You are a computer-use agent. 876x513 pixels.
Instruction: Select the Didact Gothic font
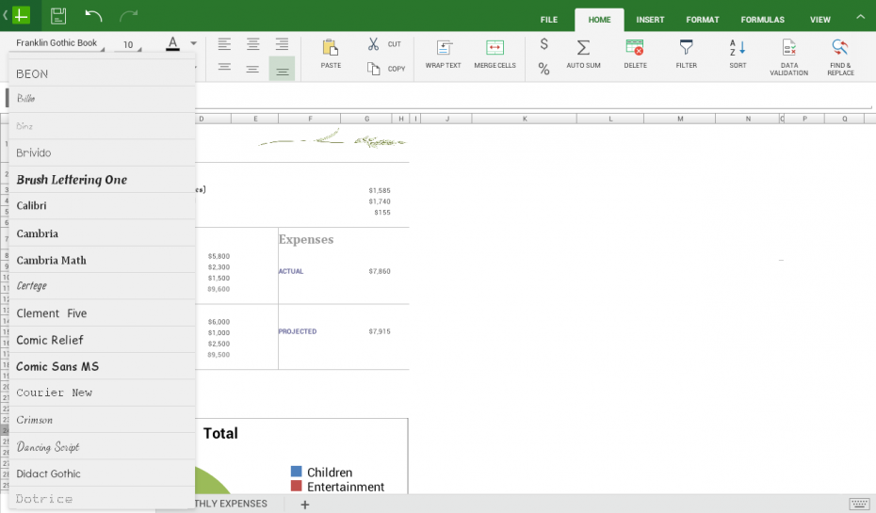(x=103, y=473)
